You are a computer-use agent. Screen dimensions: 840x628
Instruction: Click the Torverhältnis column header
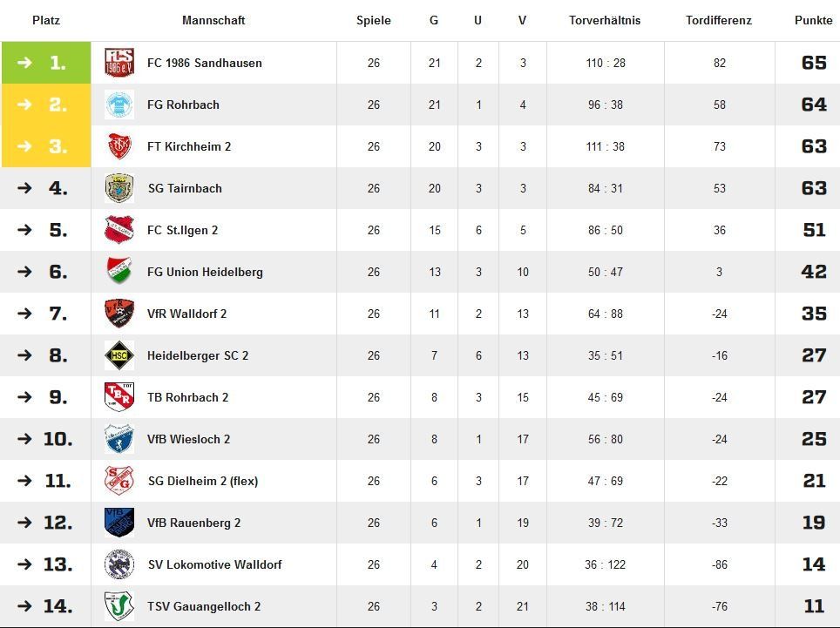(604, 20)
